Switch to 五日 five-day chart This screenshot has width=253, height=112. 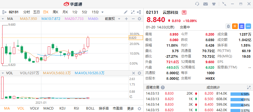click(x=36, y=12)
